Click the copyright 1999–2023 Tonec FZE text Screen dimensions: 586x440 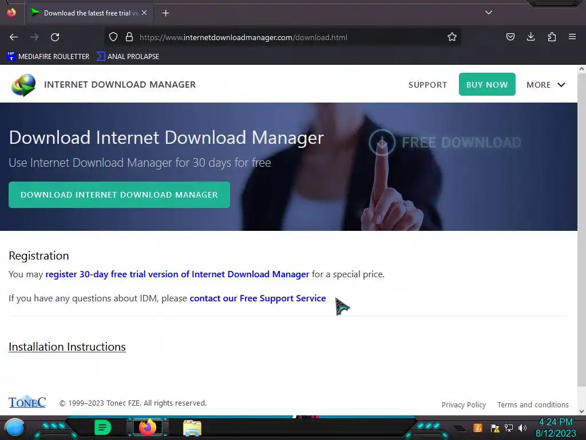(x=133, y=403)
